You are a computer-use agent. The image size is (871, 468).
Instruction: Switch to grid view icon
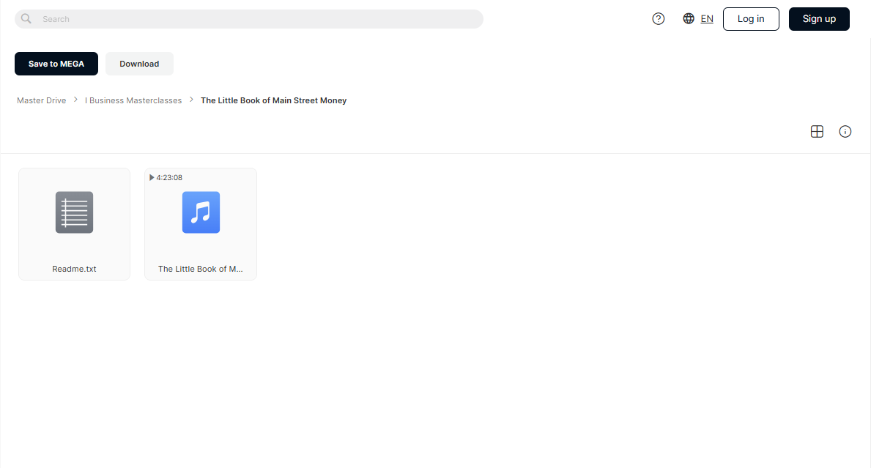817,132
